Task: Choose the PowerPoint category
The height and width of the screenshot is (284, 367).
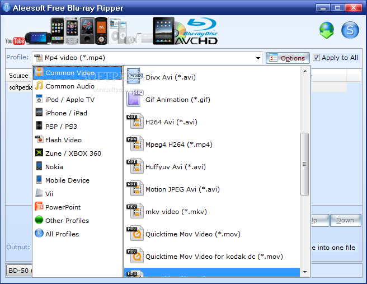Action: 77,207
